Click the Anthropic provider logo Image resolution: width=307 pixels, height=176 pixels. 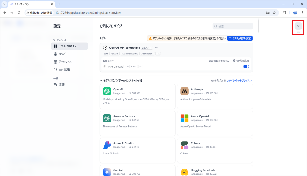coord(184,91)
